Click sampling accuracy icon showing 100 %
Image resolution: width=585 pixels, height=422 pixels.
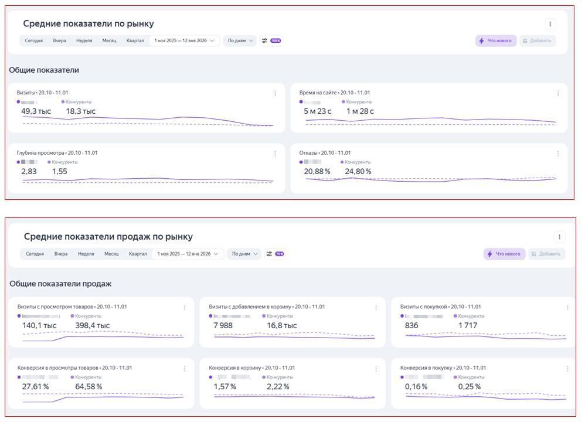(271, 41)
